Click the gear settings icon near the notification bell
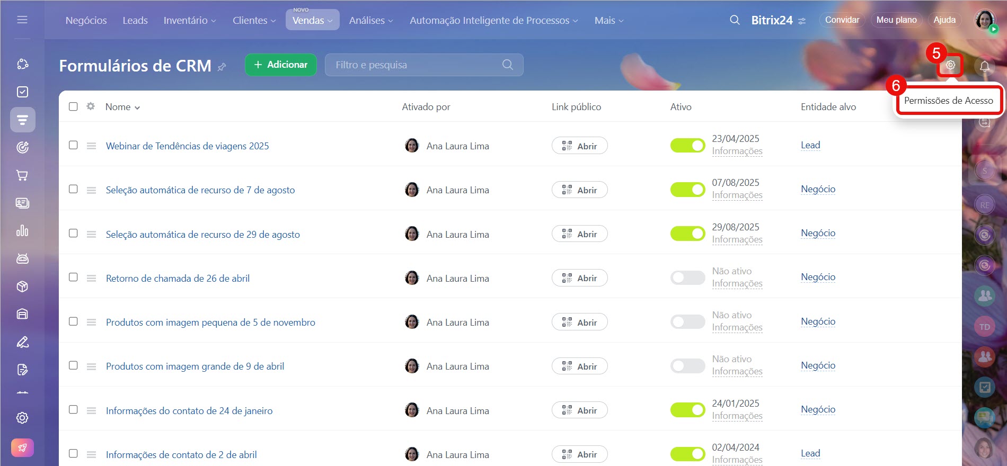 click(x=950, y=65)
